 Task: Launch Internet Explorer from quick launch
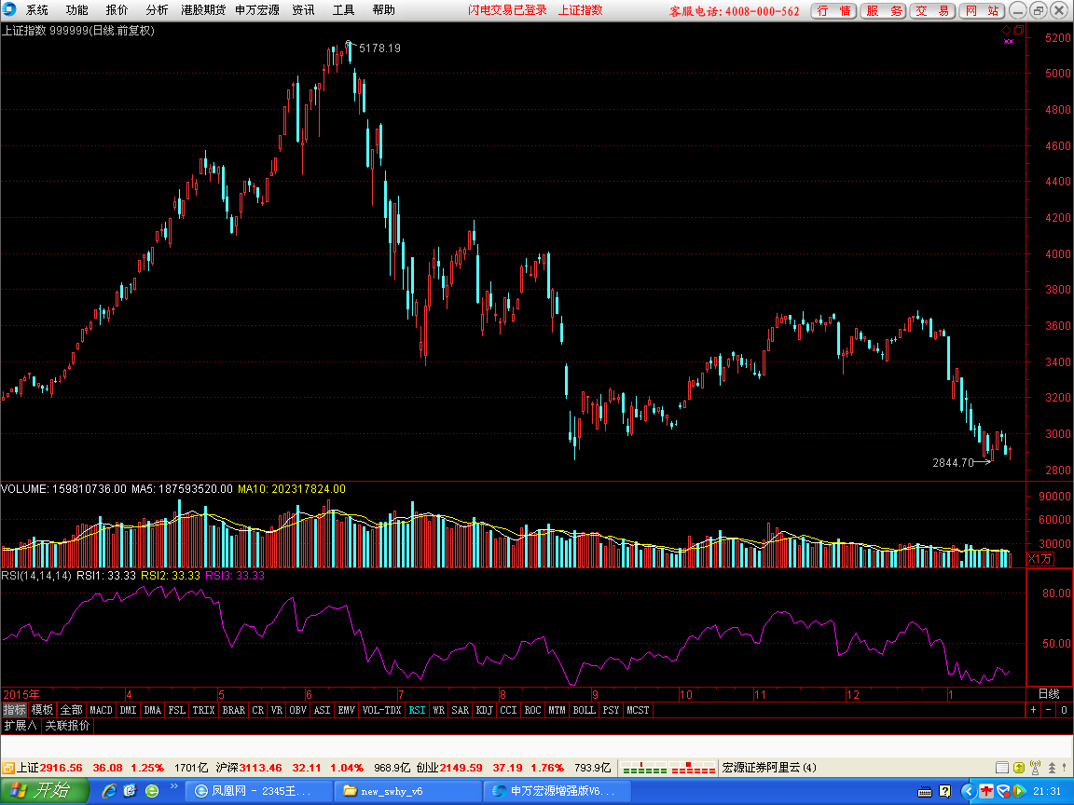(110, 791)
